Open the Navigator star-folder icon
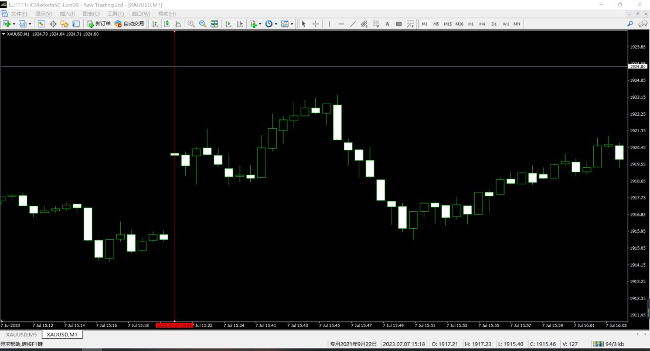 pos(64,24)
